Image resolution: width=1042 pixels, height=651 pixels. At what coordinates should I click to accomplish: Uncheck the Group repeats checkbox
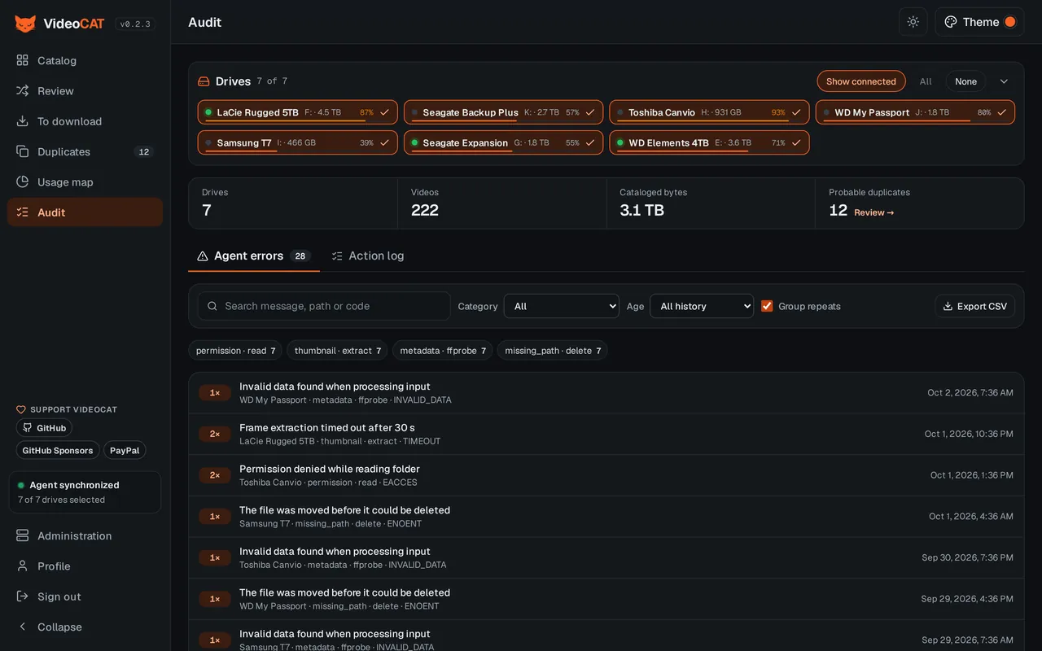(x=767, y=306)
